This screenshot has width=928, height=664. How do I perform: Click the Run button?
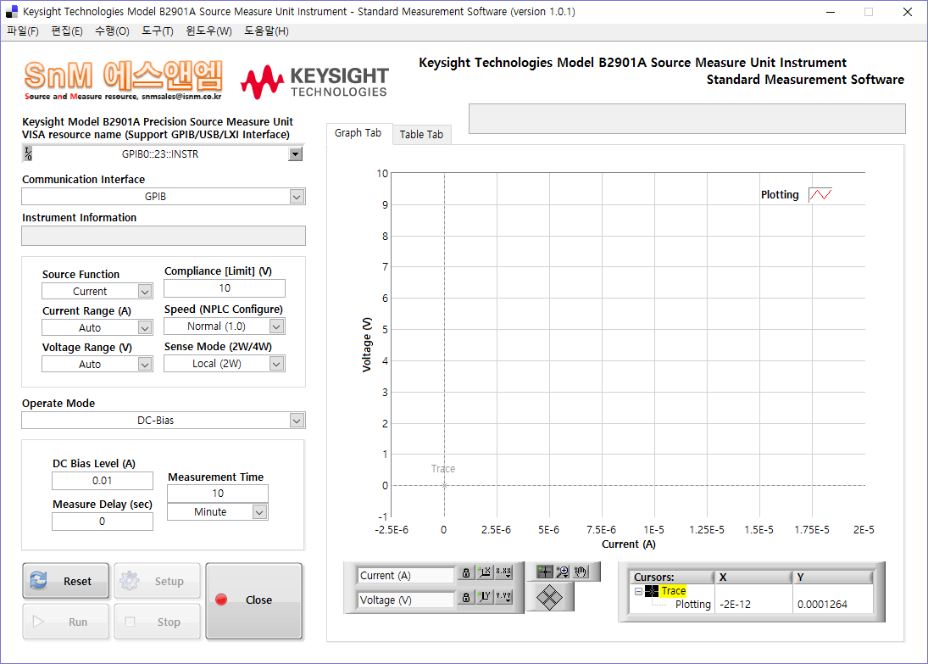coord(66,622)
